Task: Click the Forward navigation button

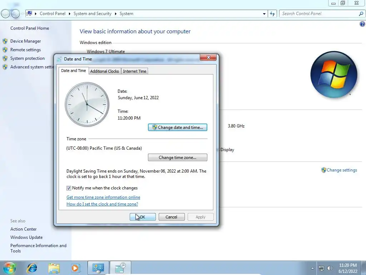Action: coord(15,14)
